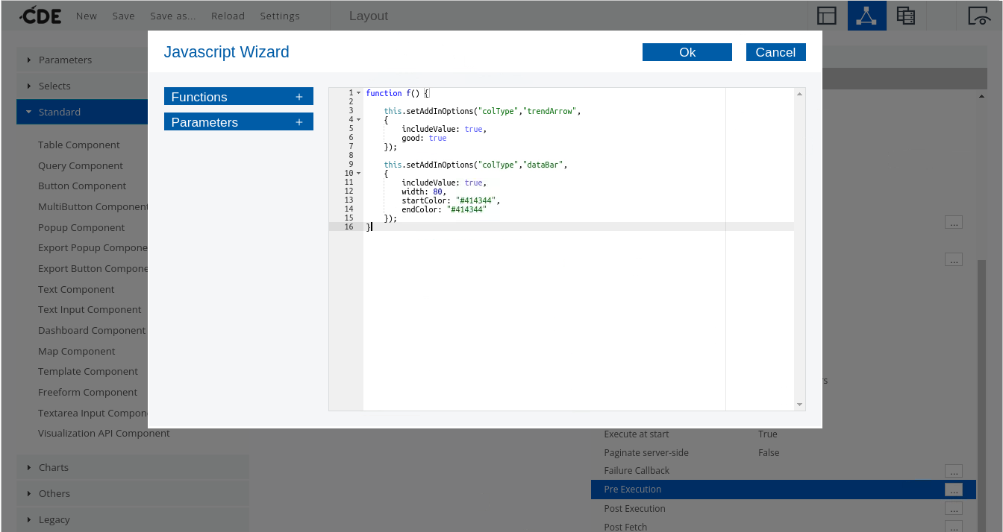Image resolution: width=1003 pixels, height=532 pixels.
Task: Open the Data Sources panel icon
Action: pyautogui.click(x=906, y=16)
